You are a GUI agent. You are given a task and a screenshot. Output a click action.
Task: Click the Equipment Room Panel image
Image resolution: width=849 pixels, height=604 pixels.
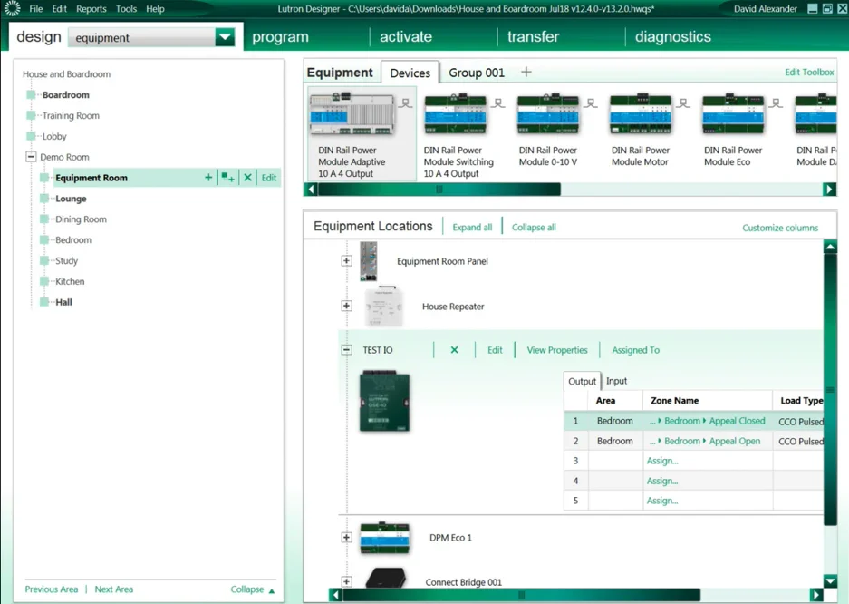pyautogui.click(x=369, y=261)
